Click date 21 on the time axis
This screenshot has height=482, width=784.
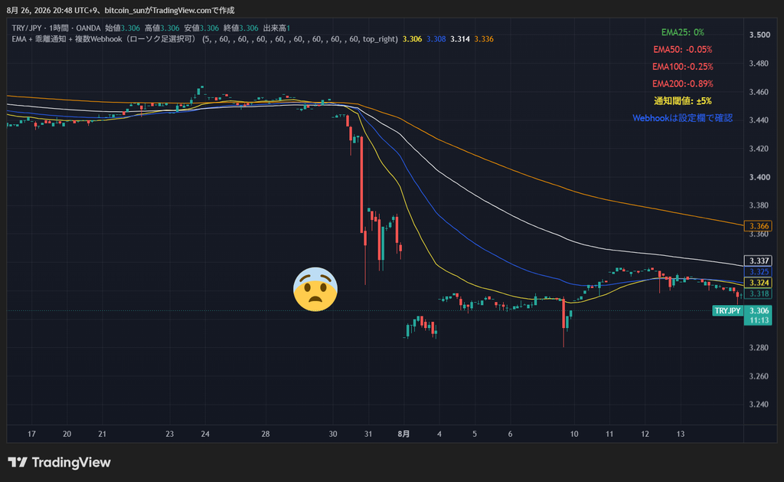click(102, 434)
